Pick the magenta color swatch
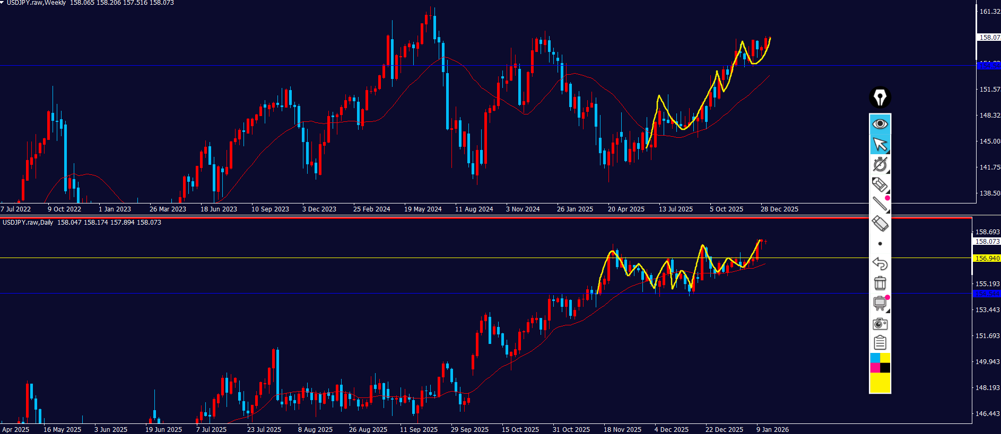Image resolution: width=1001 pixels, height=434 pixels. [875, 368]
